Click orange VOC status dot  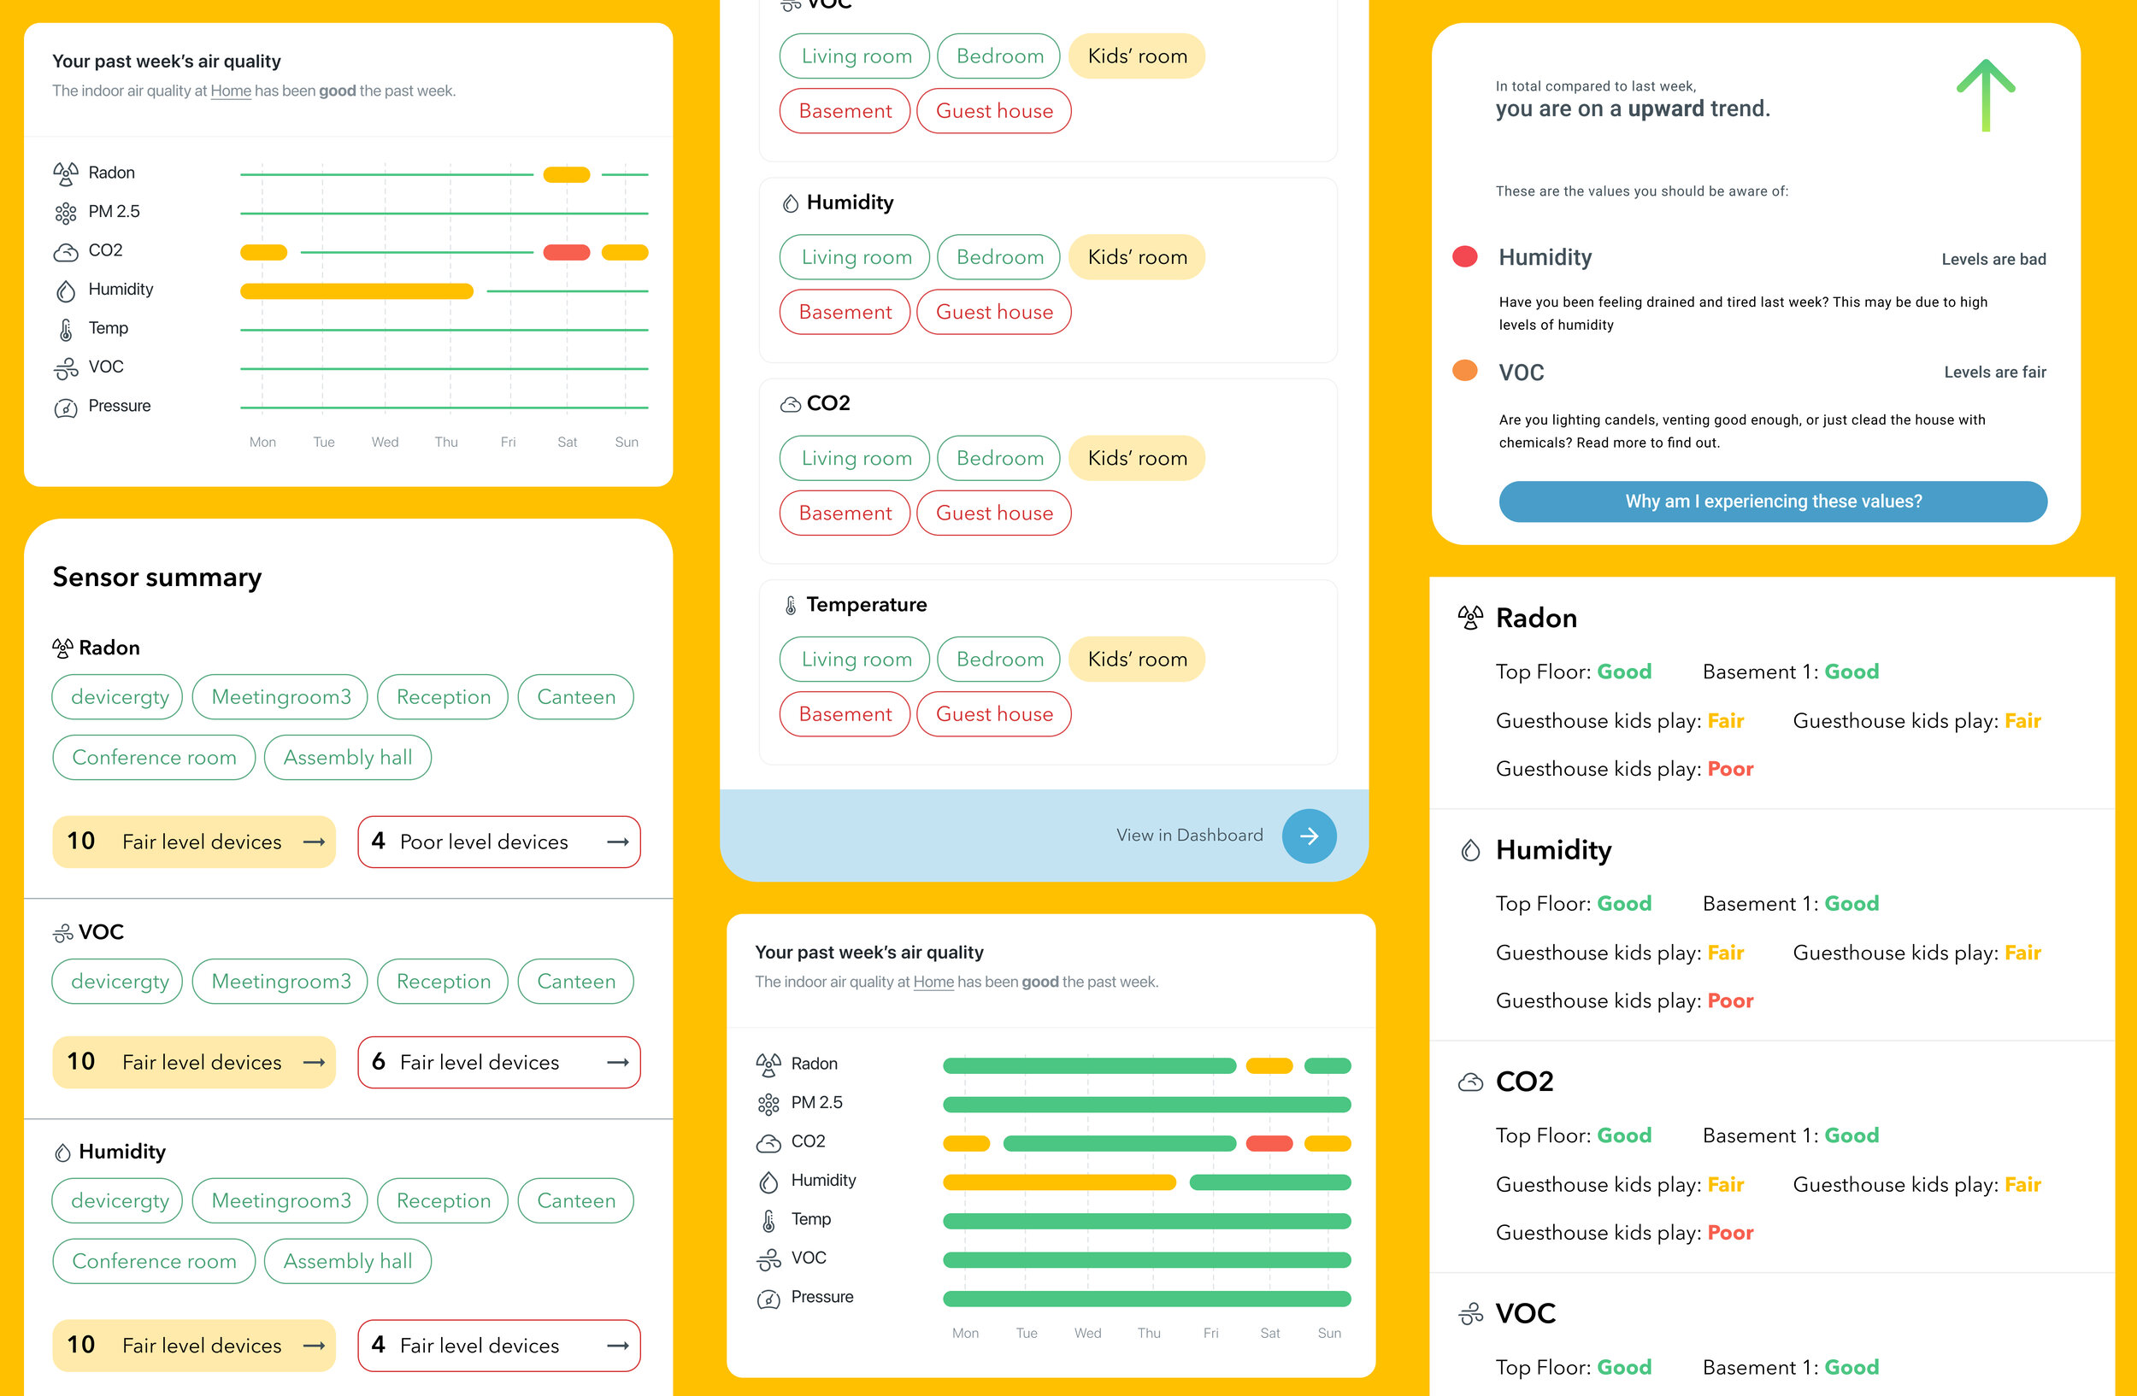click(x=1464, y=371)
